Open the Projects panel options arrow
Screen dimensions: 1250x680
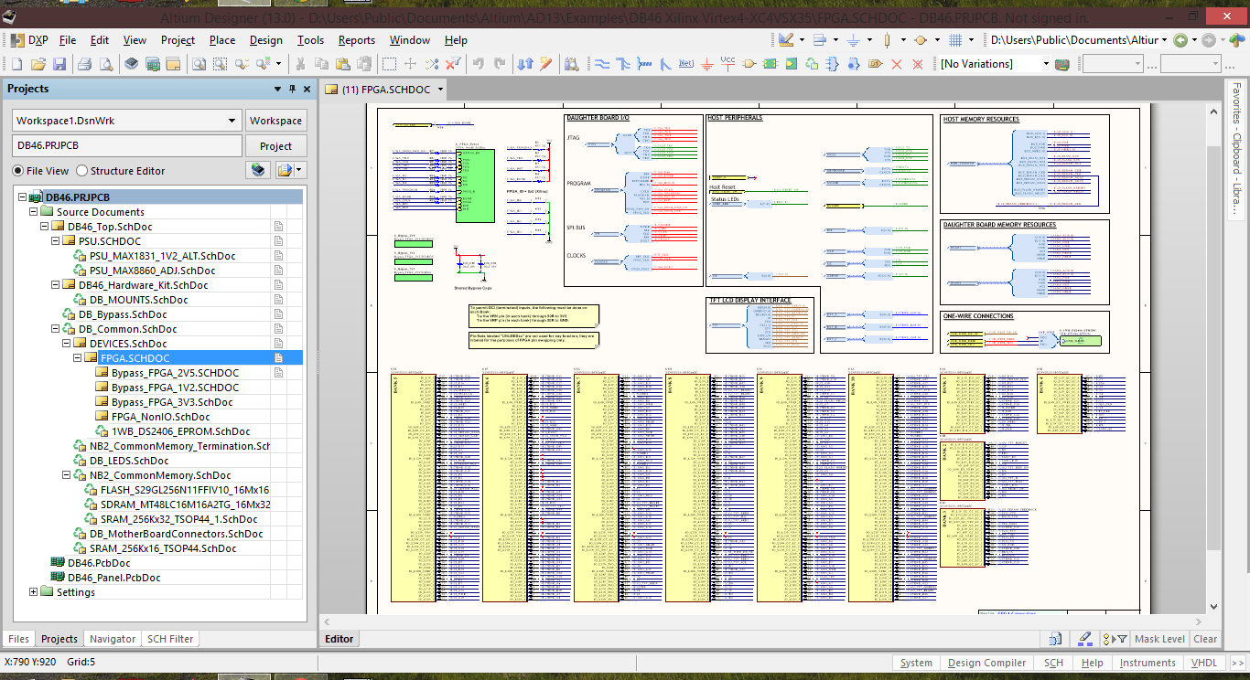[x=278, y=89]
